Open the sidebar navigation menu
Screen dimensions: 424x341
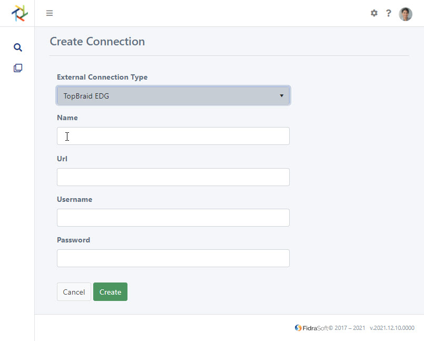50,13
